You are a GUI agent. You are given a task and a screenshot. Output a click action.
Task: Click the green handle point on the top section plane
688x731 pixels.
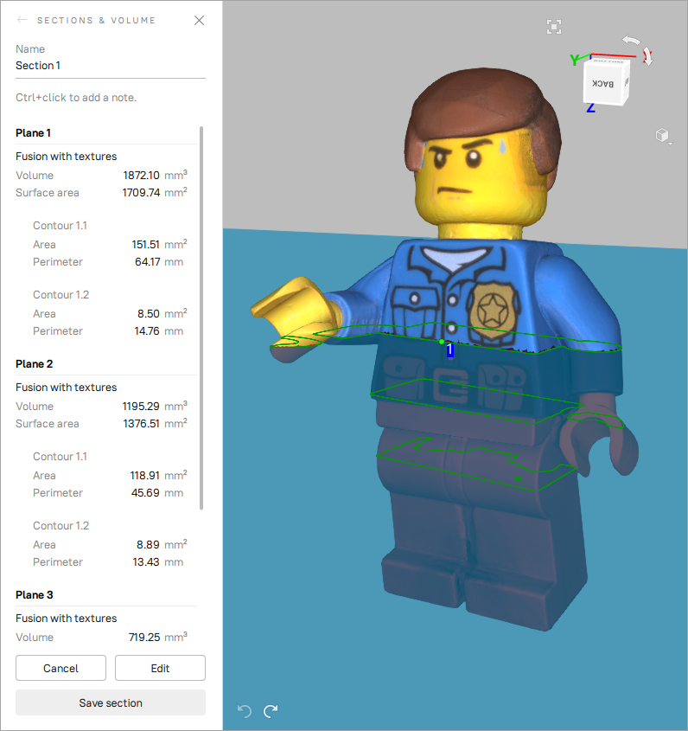click(441, 342)
